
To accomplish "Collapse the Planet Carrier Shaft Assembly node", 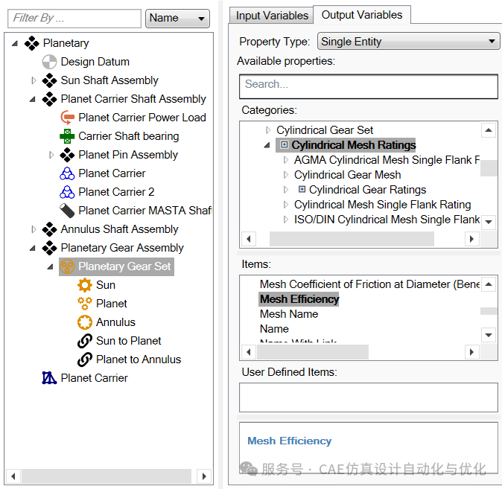I will tap(33, 99).
